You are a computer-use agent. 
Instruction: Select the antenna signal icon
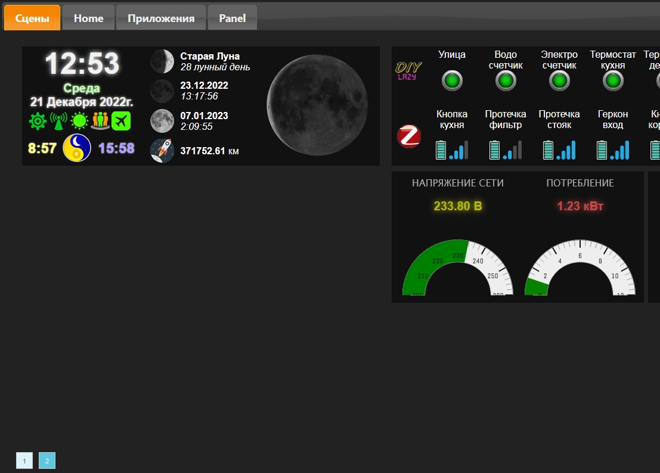click(58, 120)
